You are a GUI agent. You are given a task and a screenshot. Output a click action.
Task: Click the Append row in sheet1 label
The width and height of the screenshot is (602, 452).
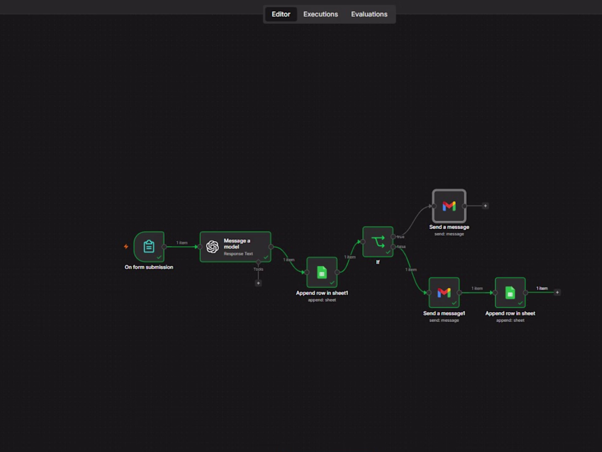point(322,293)
